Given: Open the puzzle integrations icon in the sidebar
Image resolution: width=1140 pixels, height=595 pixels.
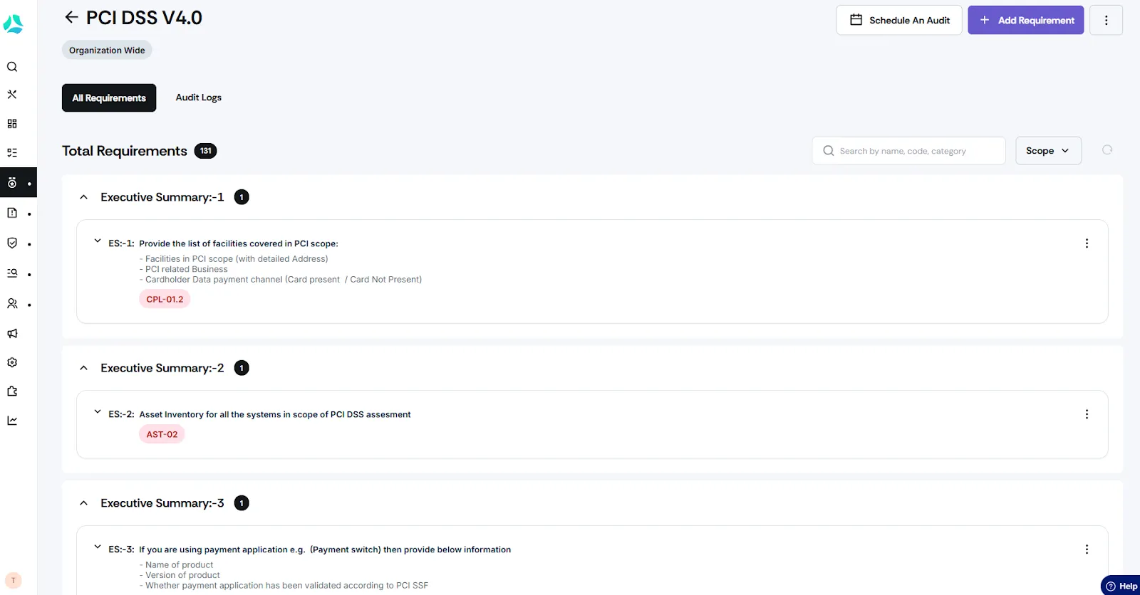Looking at the screenshot, I should point(12,391).
